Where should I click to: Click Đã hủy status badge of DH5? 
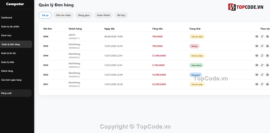point(194,46)
